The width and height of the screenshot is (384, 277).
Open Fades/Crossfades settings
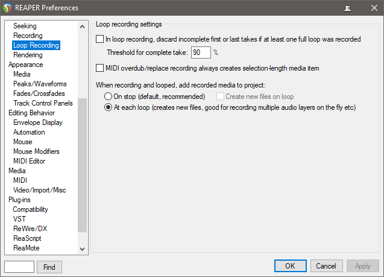[39, 94]
